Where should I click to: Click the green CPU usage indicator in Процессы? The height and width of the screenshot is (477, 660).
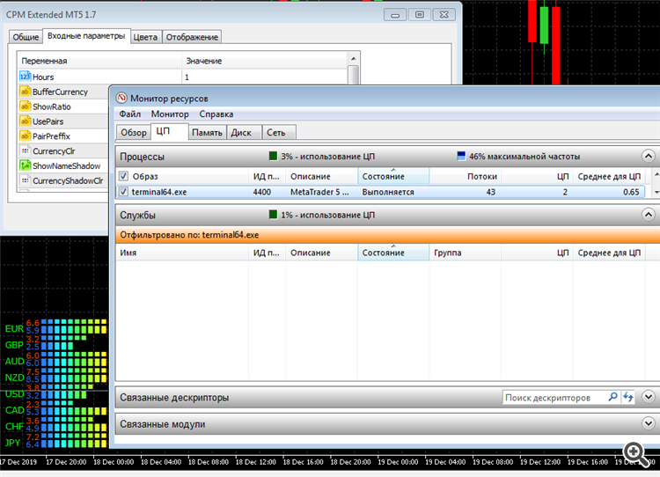click(x=273, y=156)
